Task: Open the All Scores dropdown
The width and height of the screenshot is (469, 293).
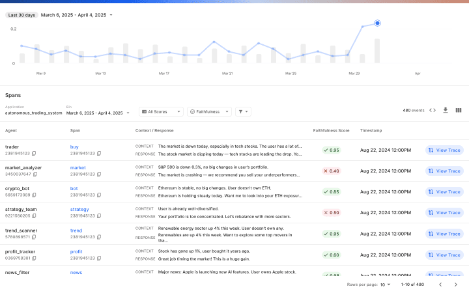Action: tap(161, 111)
